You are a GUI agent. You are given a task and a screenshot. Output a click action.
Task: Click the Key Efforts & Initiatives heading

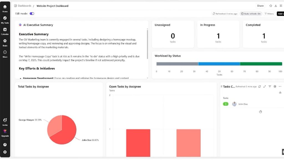click(x=37, y=68)
